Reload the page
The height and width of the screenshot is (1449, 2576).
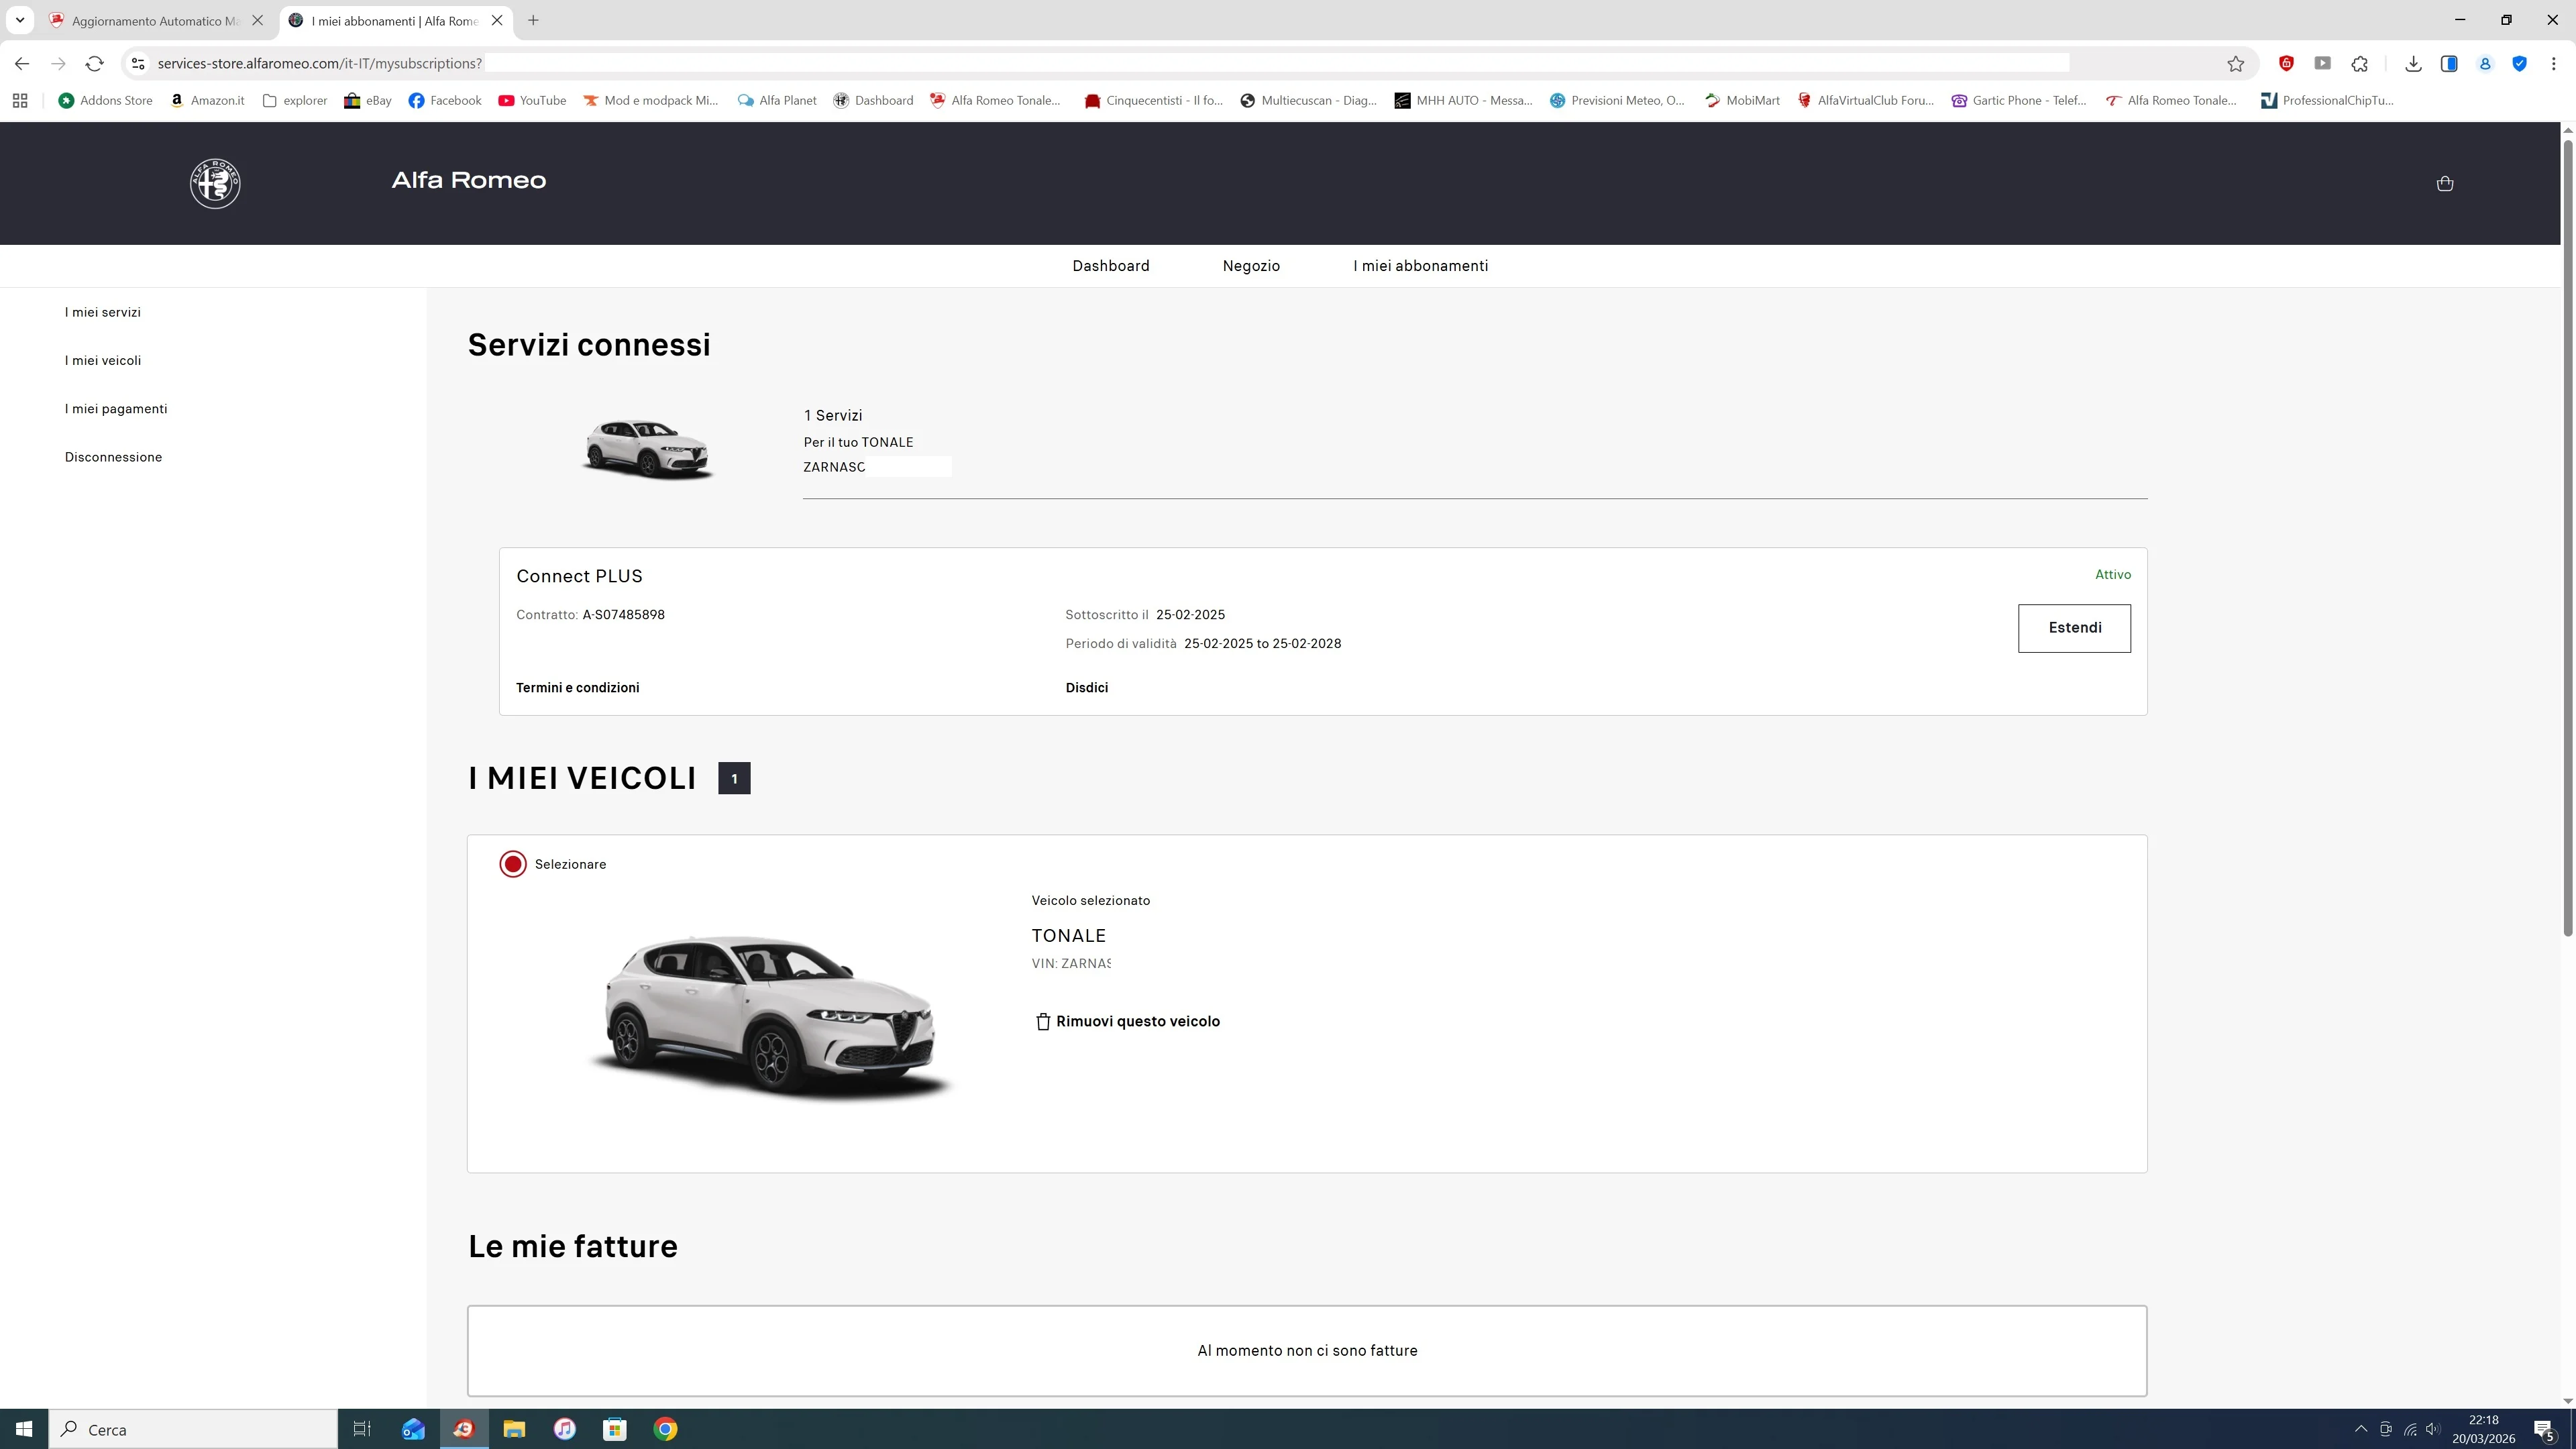coord(94,64)
